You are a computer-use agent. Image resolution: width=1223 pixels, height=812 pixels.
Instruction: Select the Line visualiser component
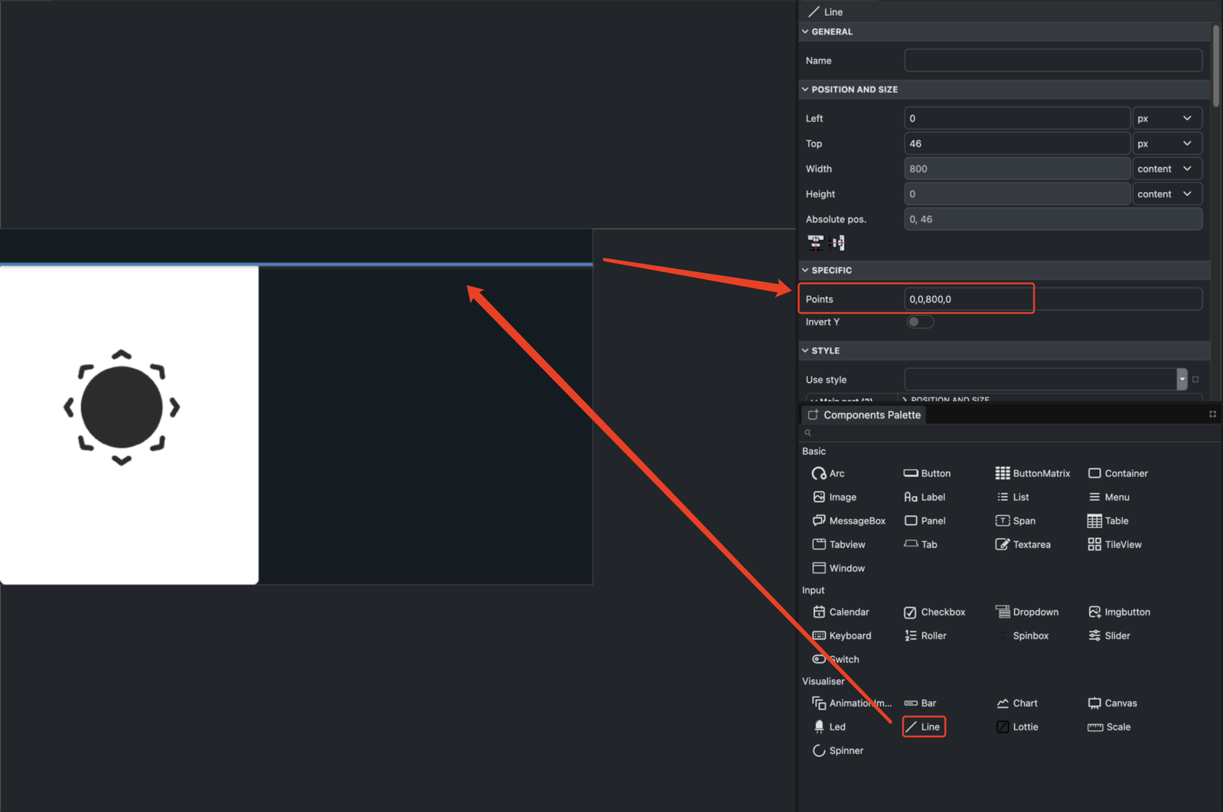point(924,727)
